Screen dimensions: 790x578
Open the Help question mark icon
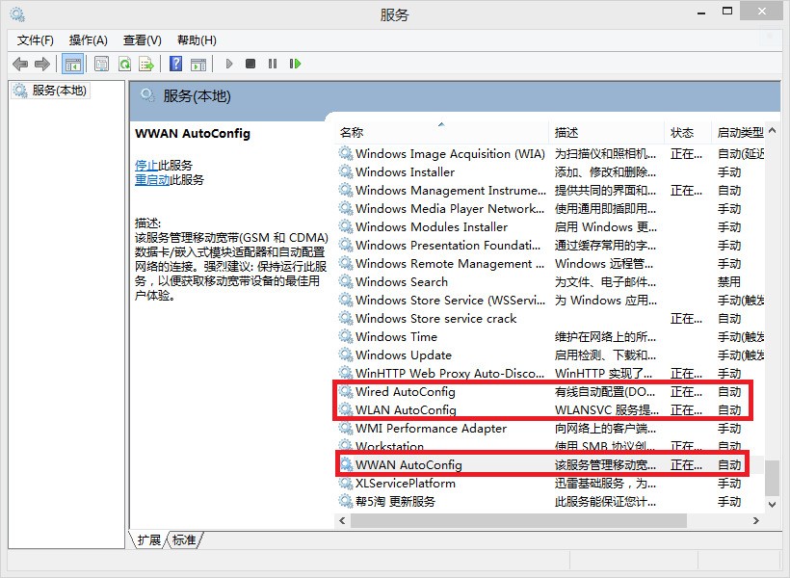[x=176, y=64]
